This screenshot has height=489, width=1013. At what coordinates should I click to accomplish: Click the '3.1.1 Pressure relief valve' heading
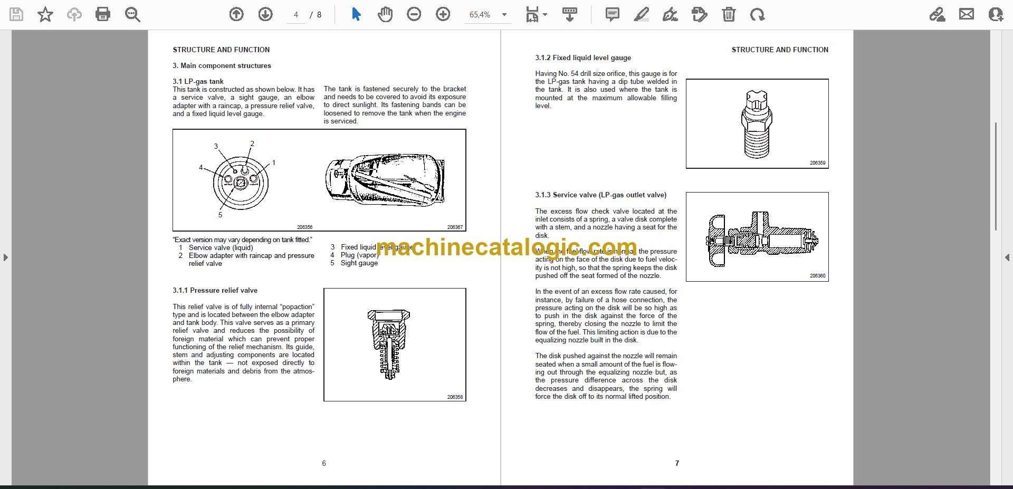point(215,291)
